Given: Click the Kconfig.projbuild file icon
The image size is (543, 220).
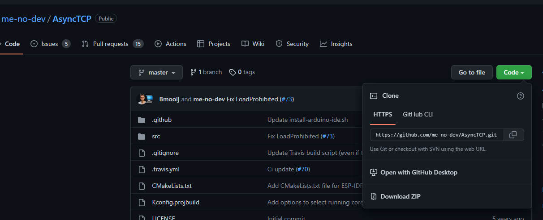Looking at the screenshot, I should (142, 202).
